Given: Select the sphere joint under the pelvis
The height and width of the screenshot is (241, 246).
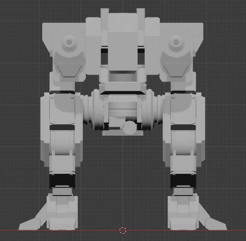Looking at the screenshot, I should 130,128.
